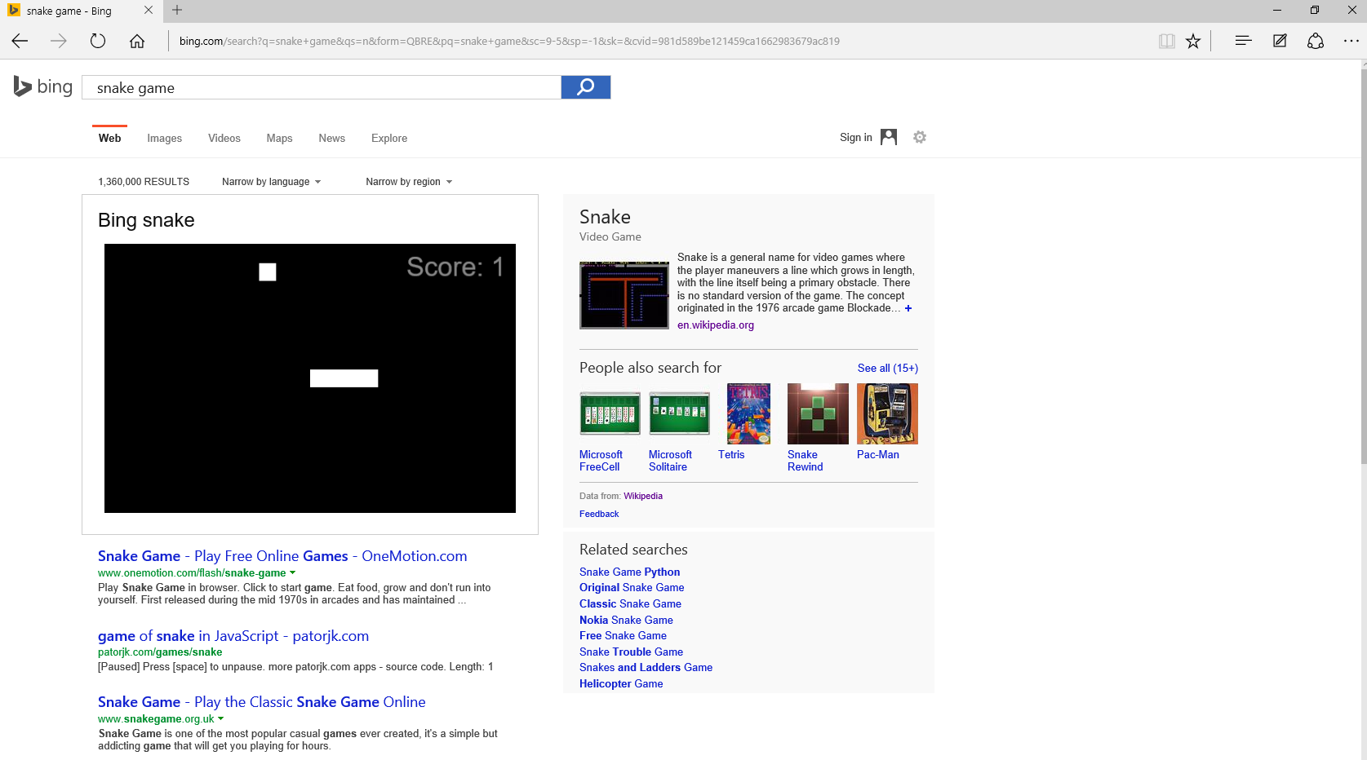
Task: Switch to Images search tab
Action: [165, 138]
